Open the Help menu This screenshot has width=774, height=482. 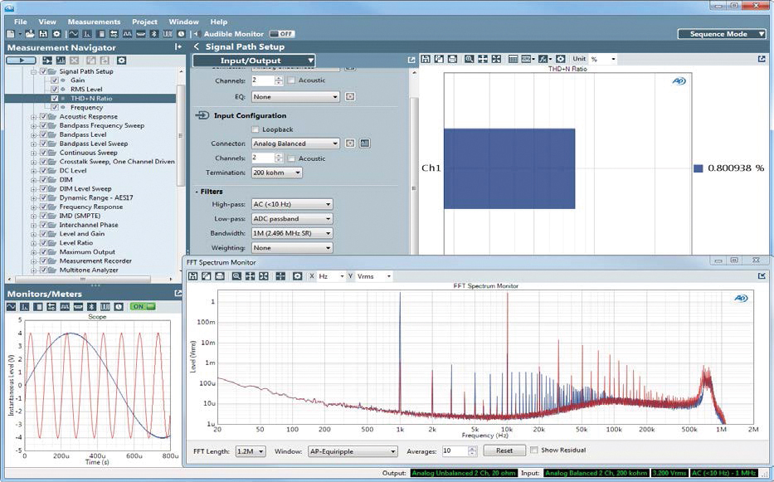219,22
